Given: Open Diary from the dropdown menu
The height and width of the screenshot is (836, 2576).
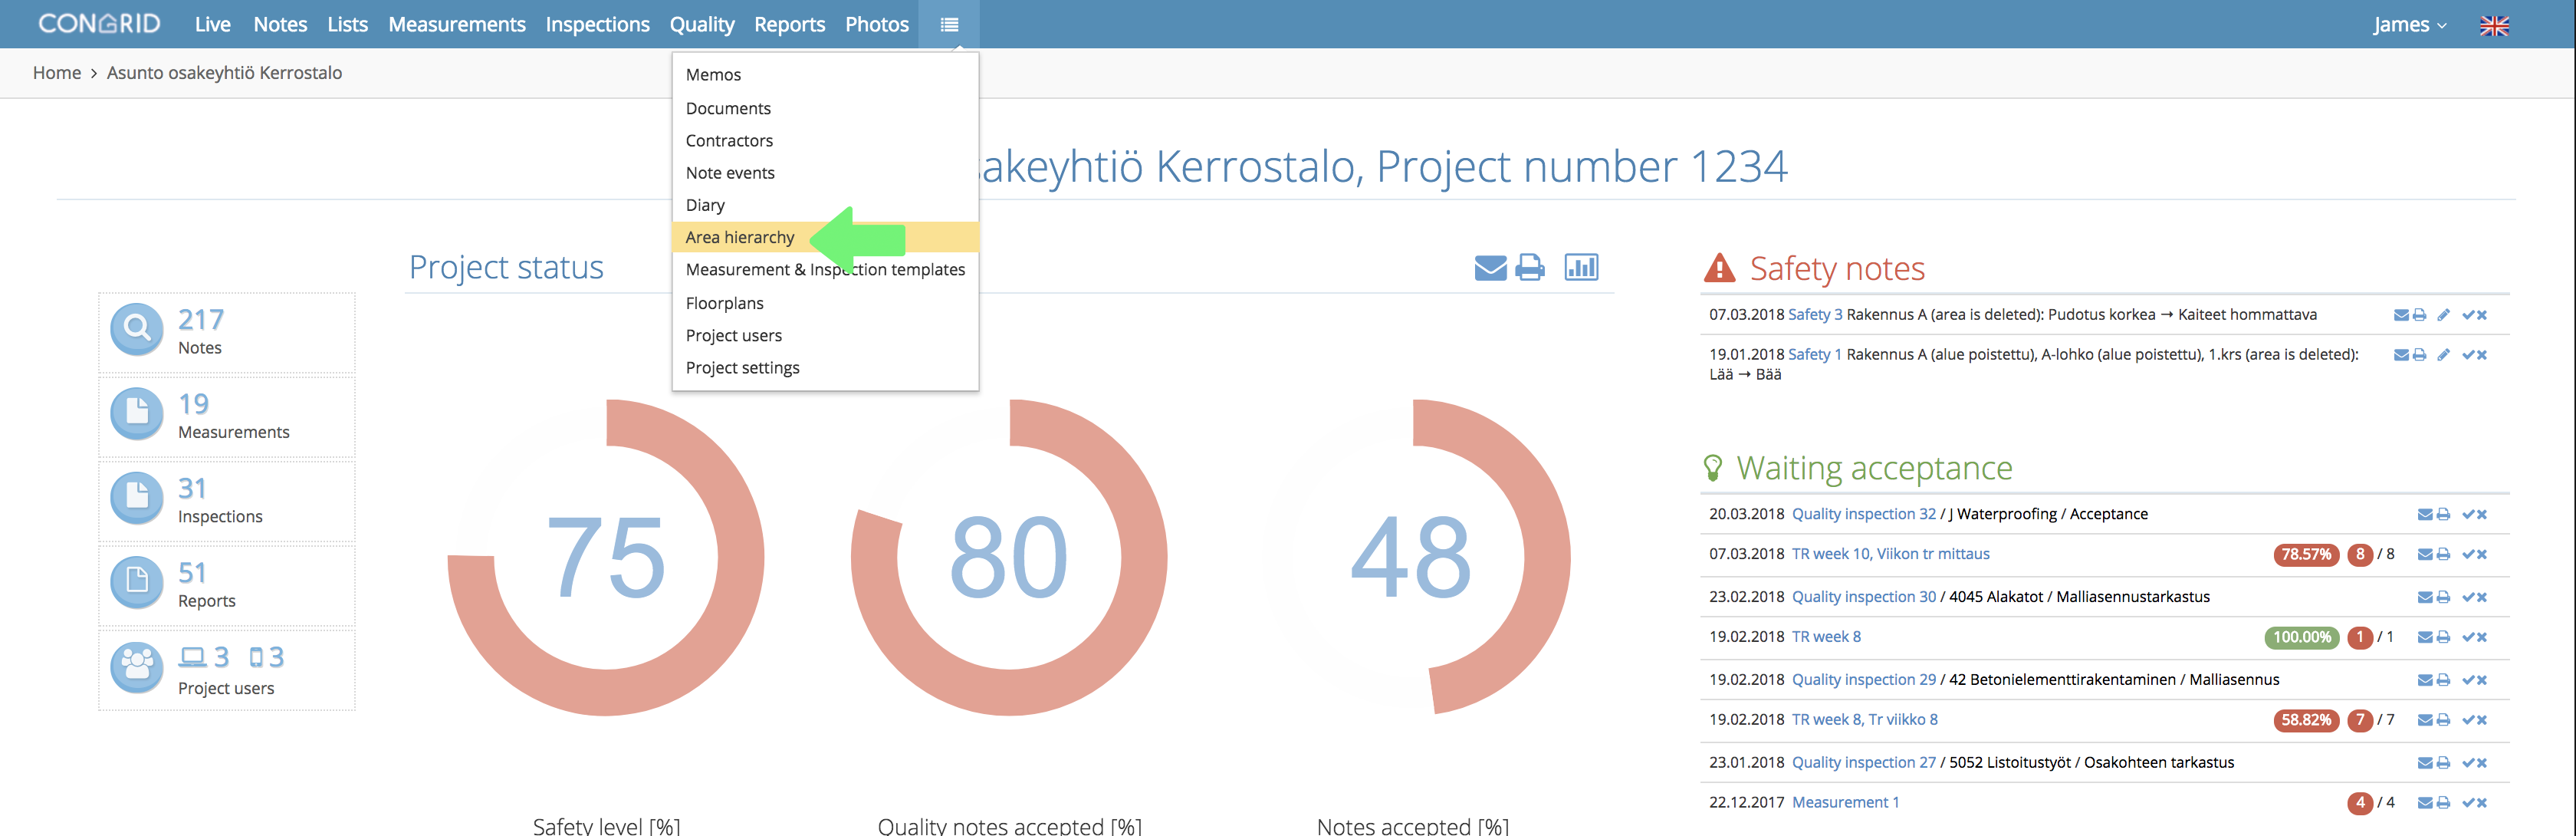Looking at the screenshot, I should [825, 205].
